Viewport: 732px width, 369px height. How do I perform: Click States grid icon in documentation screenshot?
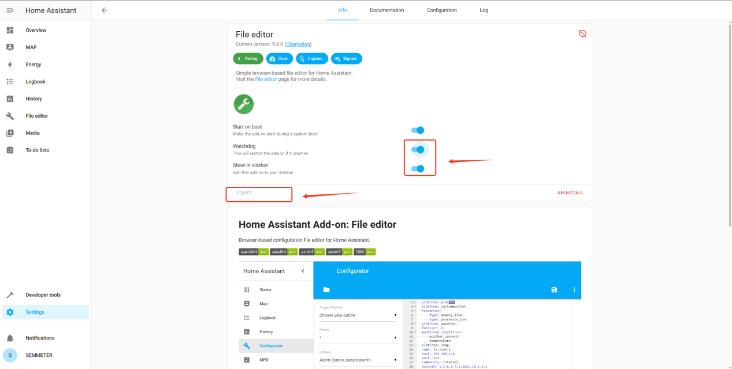(247, 289)
